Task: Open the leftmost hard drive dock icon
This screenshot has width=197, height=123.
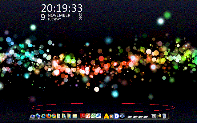Action: coord(130,117)
